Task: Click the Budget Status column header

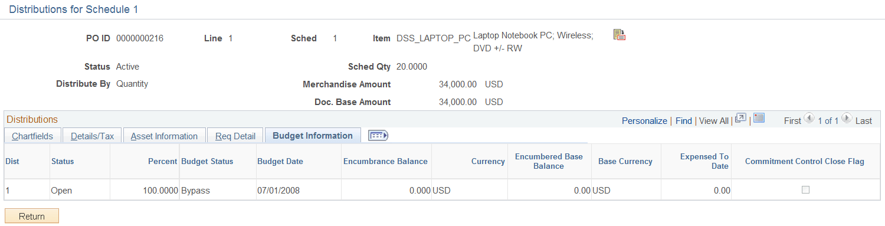Action: 207,161
